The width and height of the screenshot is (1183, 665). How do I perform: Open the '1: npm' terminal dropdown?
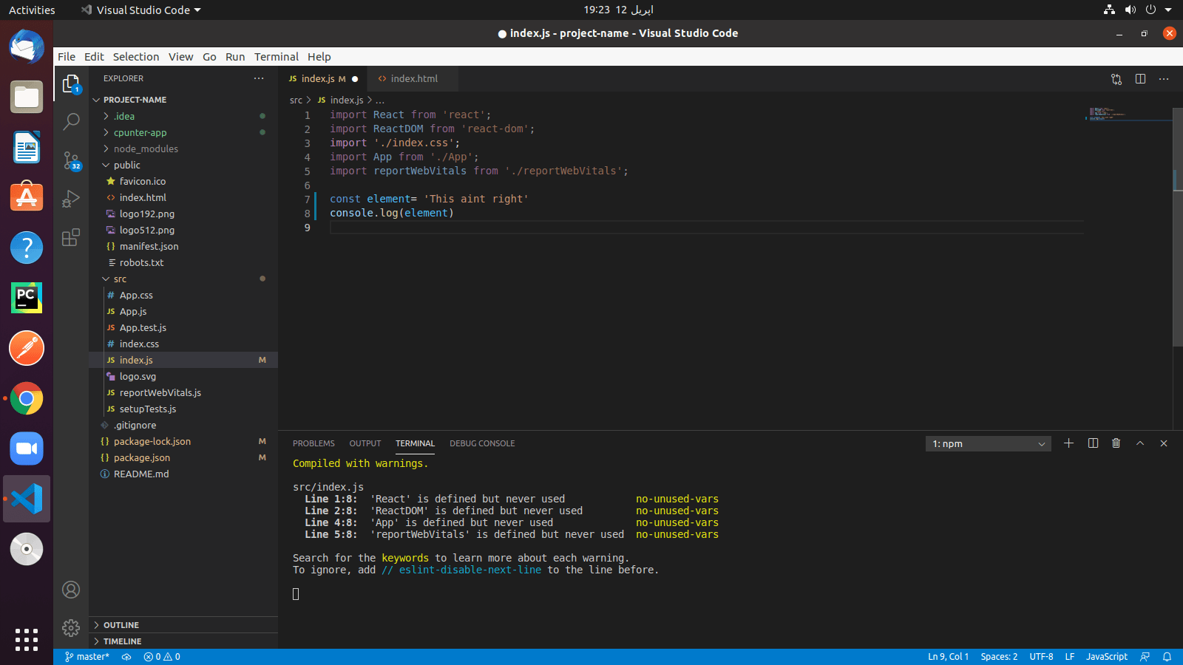(x=988, y=443)
